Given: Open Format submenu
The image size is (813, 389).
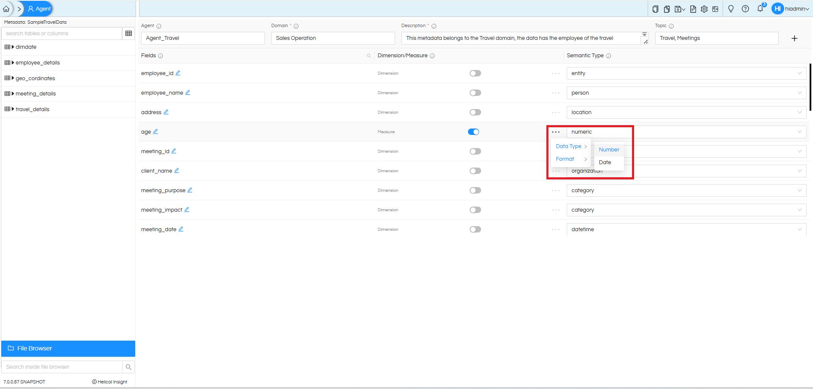Looking at the screenshot, I should click(x=571, y=159).
